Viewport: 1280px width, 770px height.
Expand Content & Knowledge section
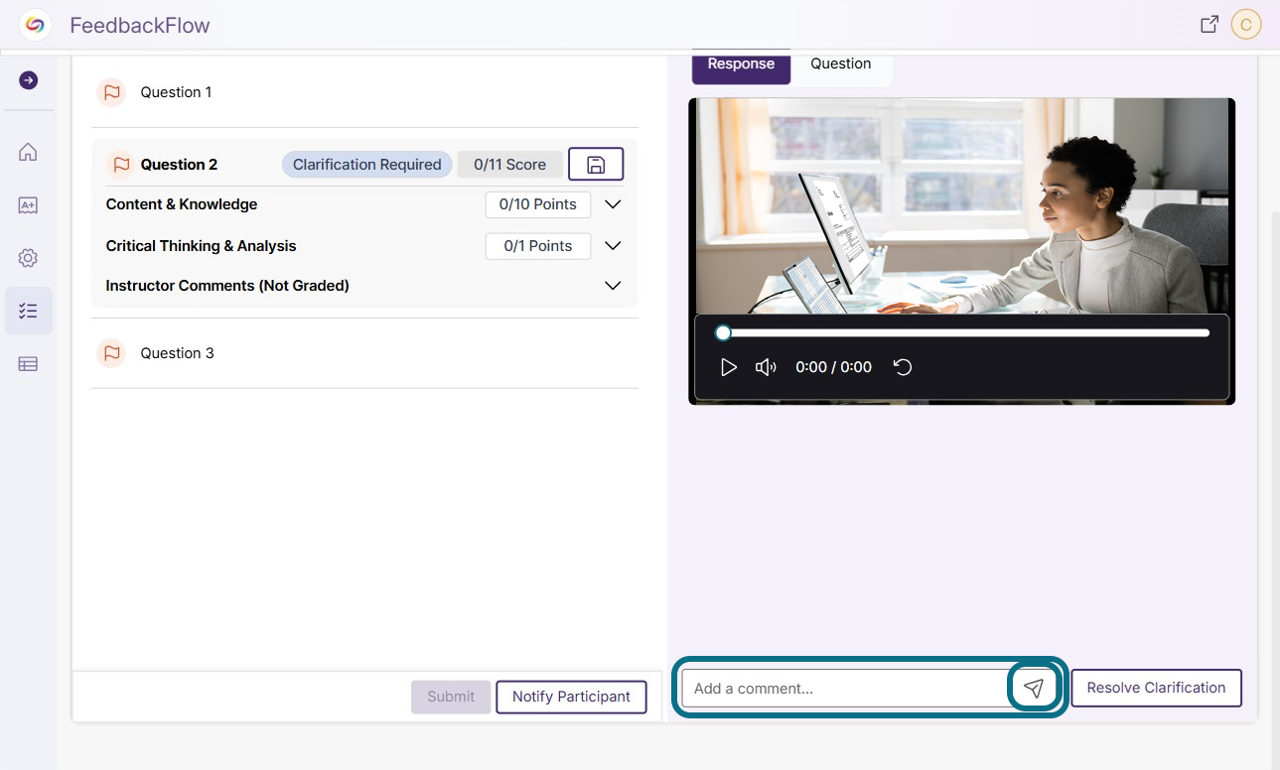coord(613,204)
